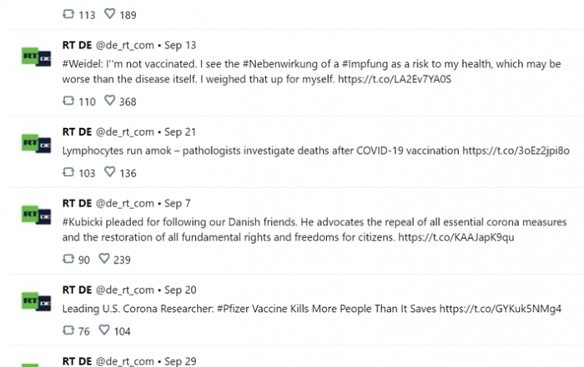Screen dimensions: 584x367
Task: Like the Lymphocytes tweet with 136 likes
Action: pos(109,172)
